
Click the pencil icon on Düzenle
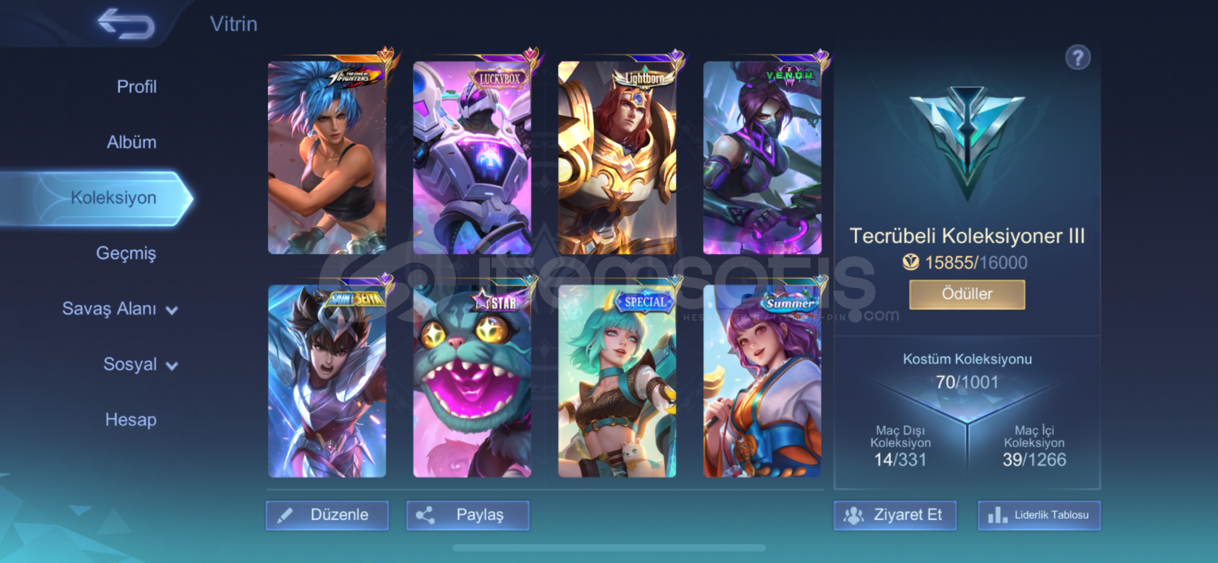tap(285, 516)
